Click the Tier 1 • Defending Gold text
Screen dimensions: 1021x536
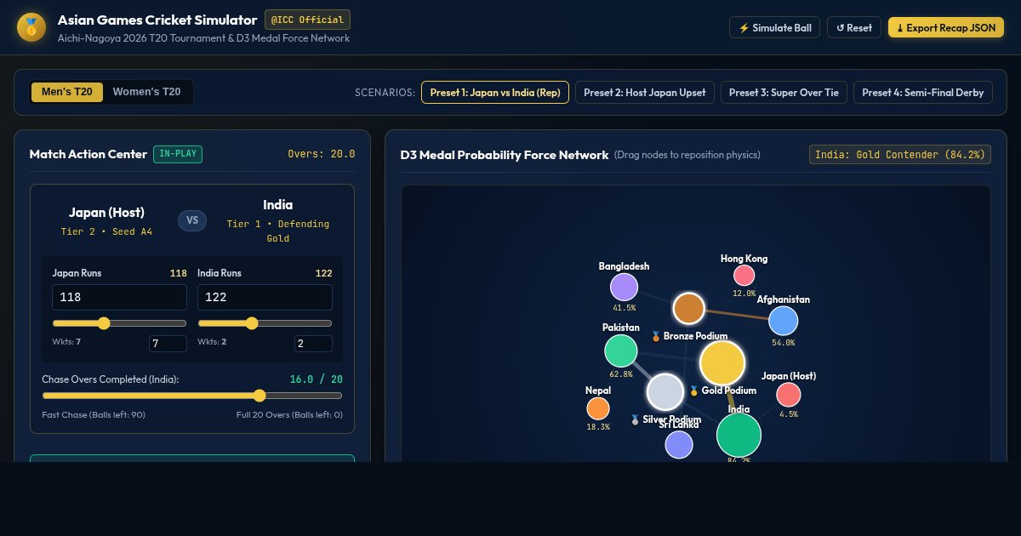(x=278, y=231)
